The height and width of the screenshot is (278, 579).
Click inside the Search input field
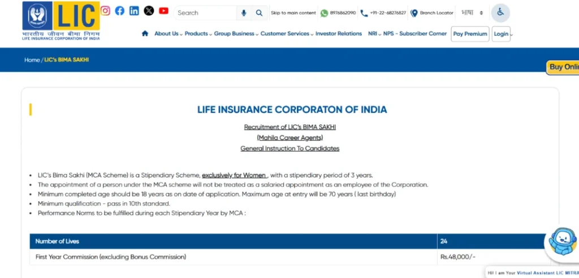[205, 13]
